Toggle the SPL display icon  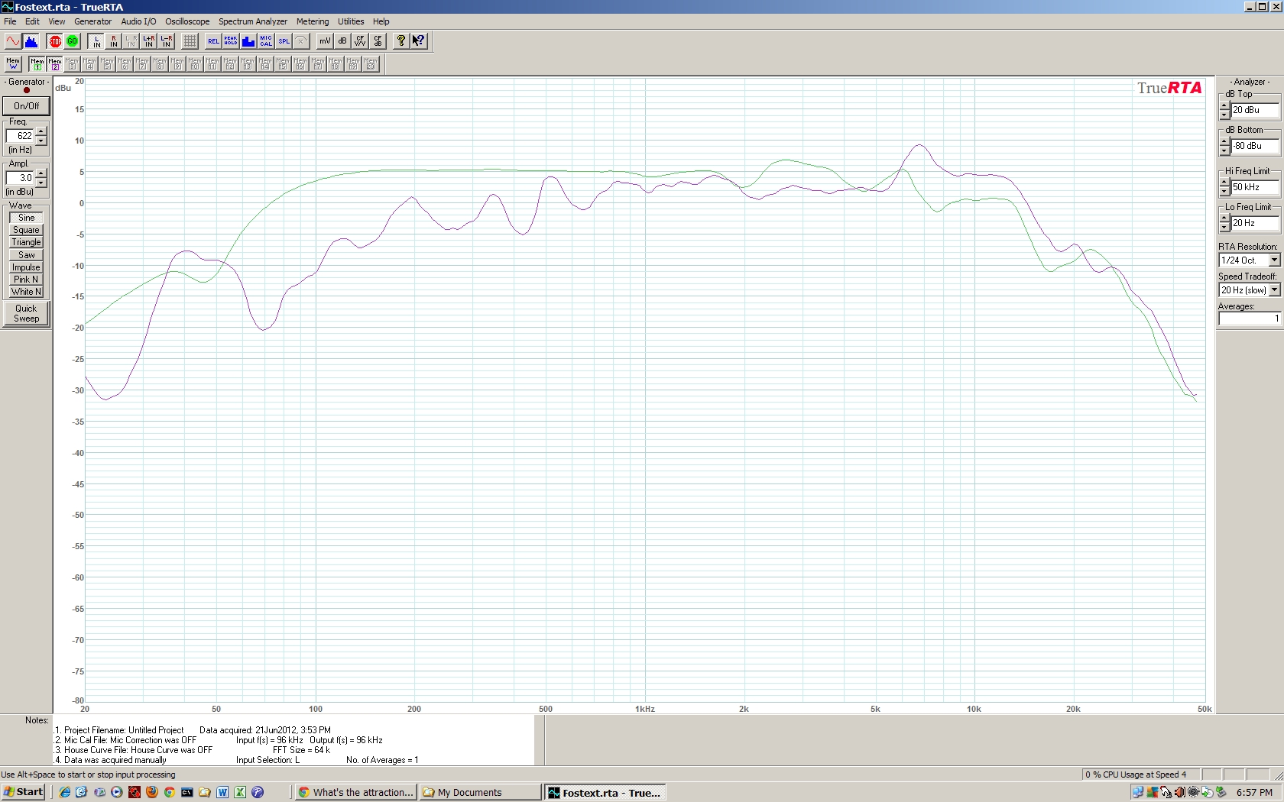pos(284,41)
